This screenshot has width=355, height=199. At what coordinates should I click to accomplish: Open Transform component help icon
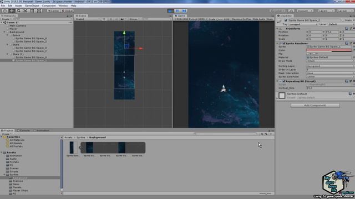[347, 28]
